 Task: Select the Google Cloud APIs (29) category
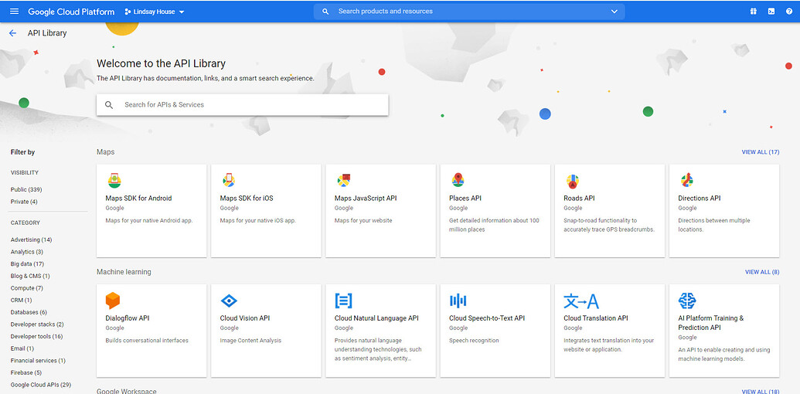click(41, 385)
